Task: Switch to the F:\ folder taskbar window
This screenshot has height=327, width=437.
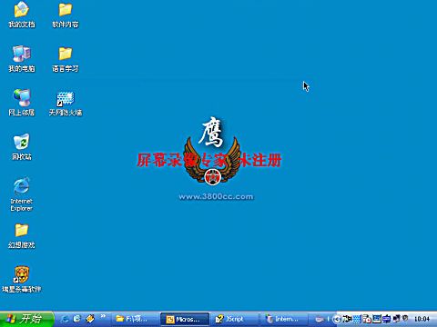Action: (135, 319)
